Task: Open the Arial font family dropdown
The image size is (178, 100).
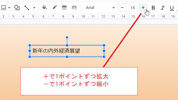Action: tap(100, 8)
